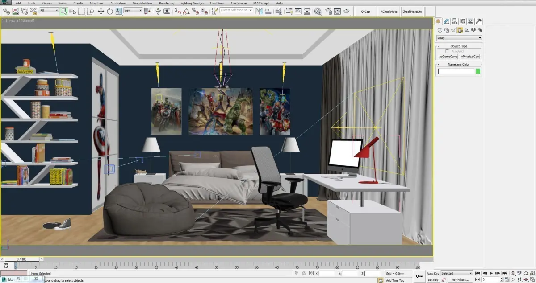Select the Geometry category icon
This screenshot has height=283, width=536.
[x=440, y=30]
